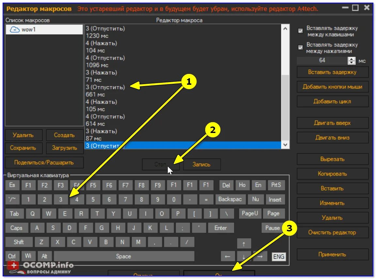
Task: Click virtual key F5
Action: tap(93, 185)
